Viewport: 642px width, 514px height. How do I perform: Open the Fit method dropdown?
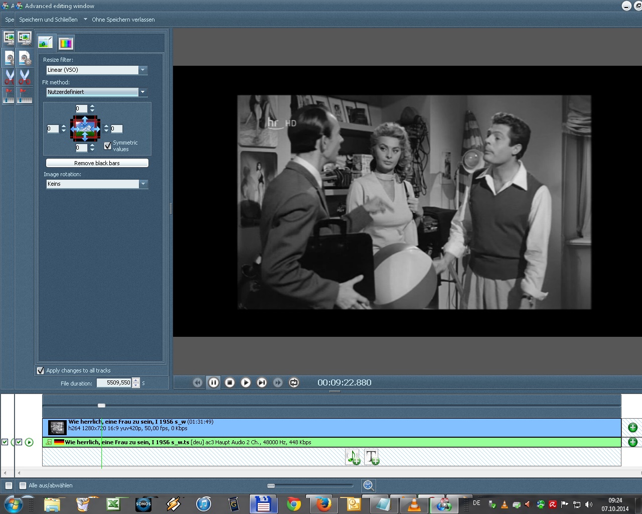click(x=97, y=92)
